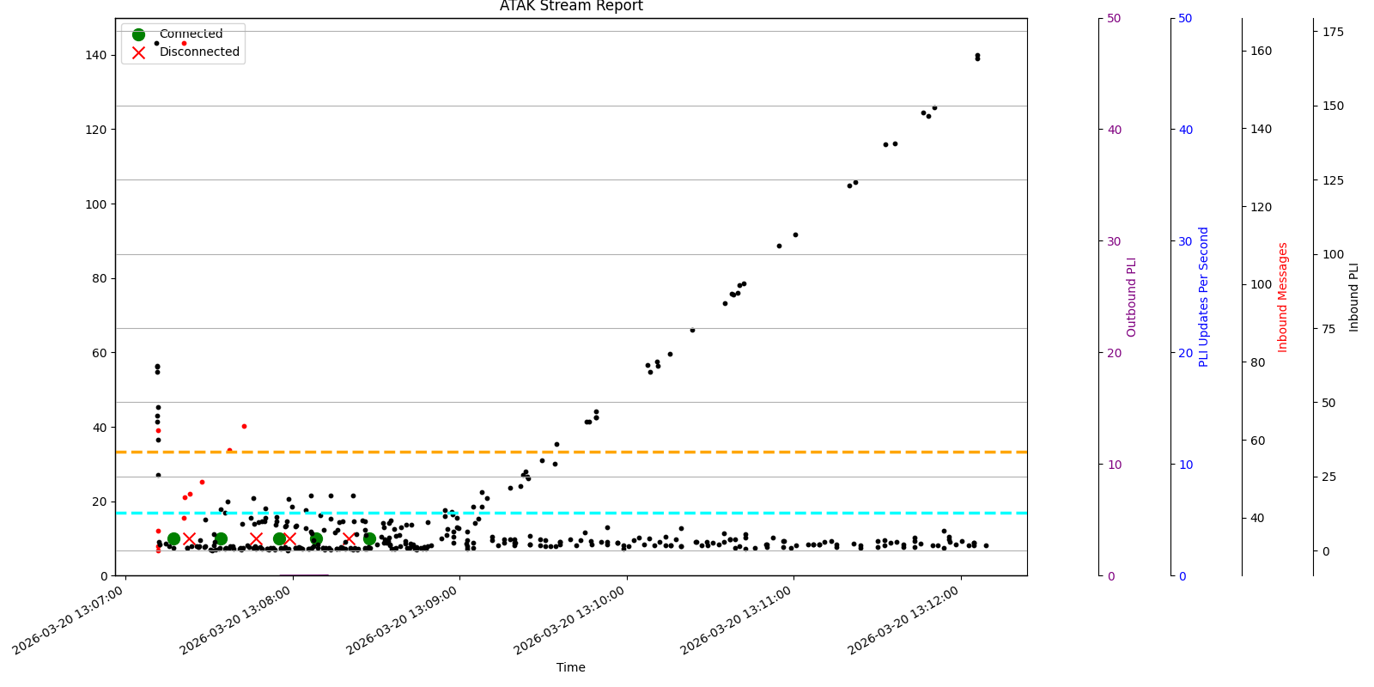Image resolution: width=1374 pixels, height=687 pixels.
Task: Click the leftmost red X Disconnected marker on plot
Action: 189,539
